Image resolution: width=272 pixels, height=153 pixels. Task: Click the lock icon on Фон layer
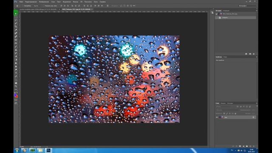[x=253, y=117]
